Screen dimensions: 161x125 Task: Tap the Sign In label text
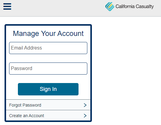pyautogui.click(x=48, y=89)
